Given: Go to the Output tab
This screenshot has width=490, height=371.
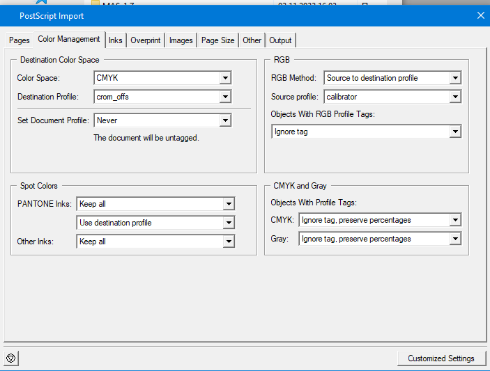Looking at the screenshot, I should pos(281,40).
